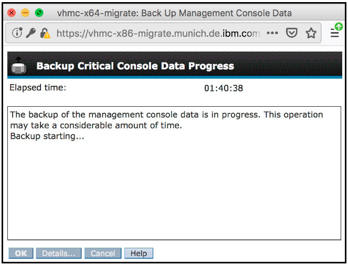Image resolution: width=348 pixels, height=265 pixels.
Task: Click the site information (i) icon
Action: point(17,33)
